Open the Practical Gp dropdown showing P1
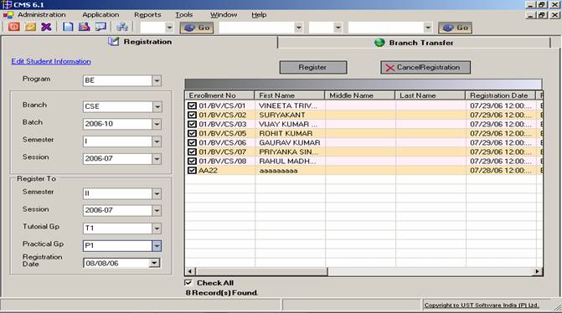The height and width of the screenshot is (313, 562). point(157,246)
